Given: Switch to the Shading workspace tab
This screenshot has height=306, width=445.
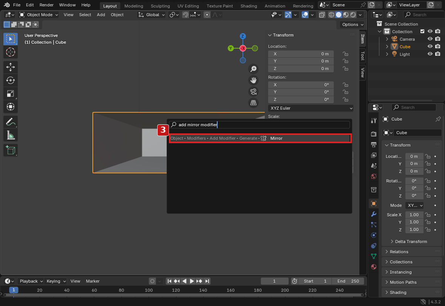Looking at the screenshot, I should [x=249, y=6].
